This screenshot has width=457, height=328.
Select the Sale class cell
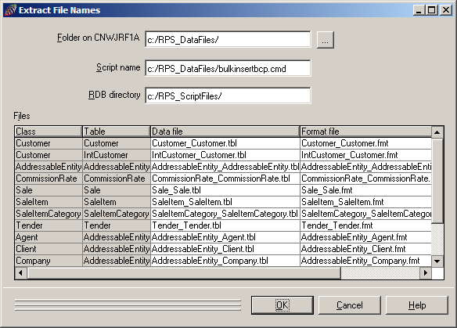[x=49, y=190]
